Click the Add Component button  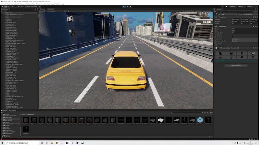point(236,66)
